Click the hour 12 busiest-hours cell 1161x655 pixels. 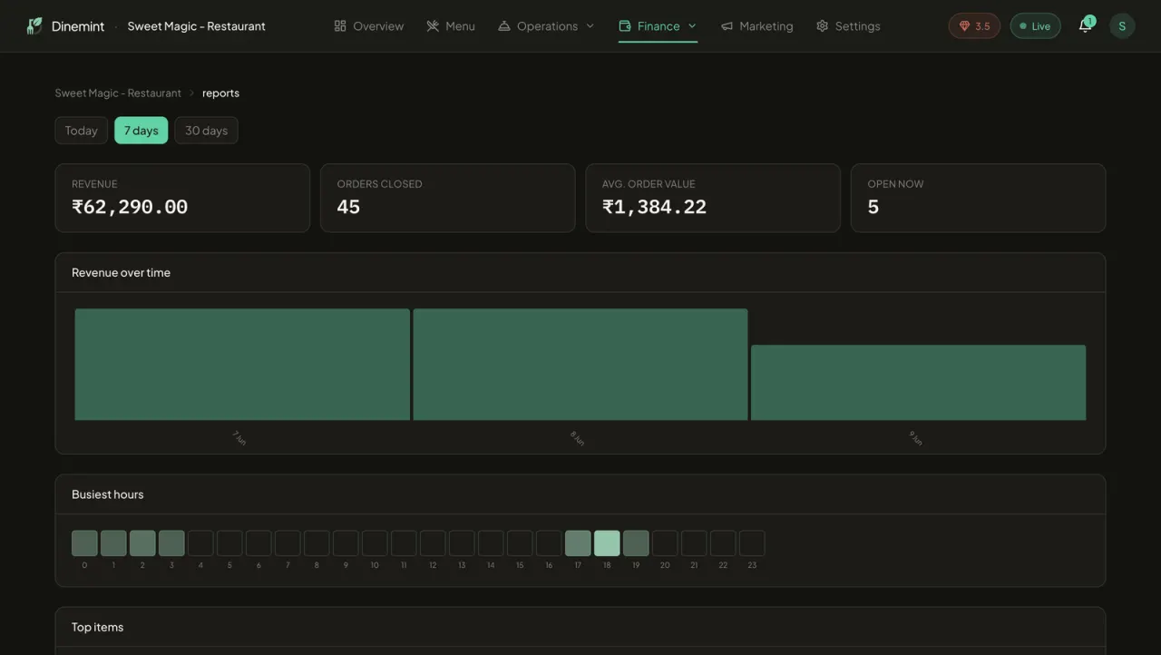pos(433,543)
